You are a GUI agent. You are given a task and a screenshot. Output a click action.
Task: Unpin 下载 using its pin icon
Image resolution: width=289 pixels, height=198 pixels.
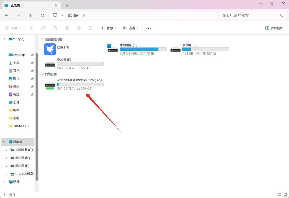pyautogui.click(x=32, y=63)
